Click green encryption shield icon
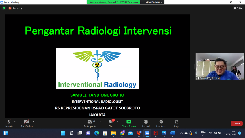The height and width of the screenshot is (138, 245). click(4, 8)
